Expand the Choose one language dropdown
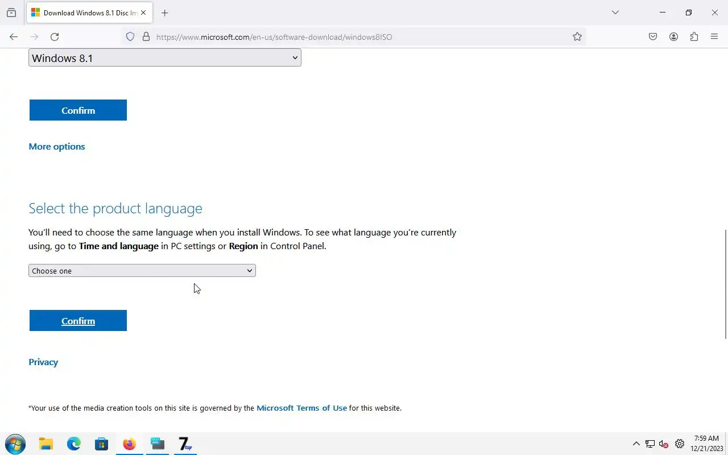728x455 pixels. tap(142, 271)
